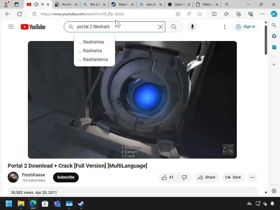This screenshot has height=210, width=280.
Task: Open Microsoft Store from the taskbar
Action: coord(45,203)
